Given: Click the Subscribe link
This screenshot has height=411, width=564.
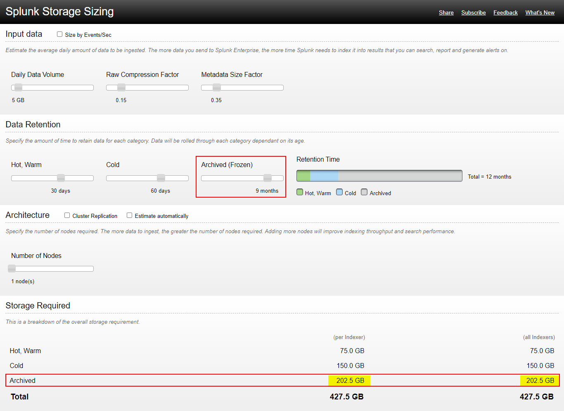Looking at the screenshot, I should click(x=473, y=12).
